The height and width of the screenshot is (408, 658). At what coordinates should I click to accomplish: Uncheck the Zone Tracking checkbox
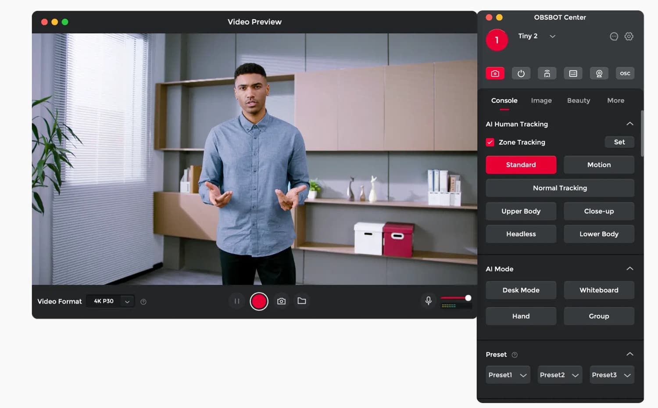[x=490, y=142]
